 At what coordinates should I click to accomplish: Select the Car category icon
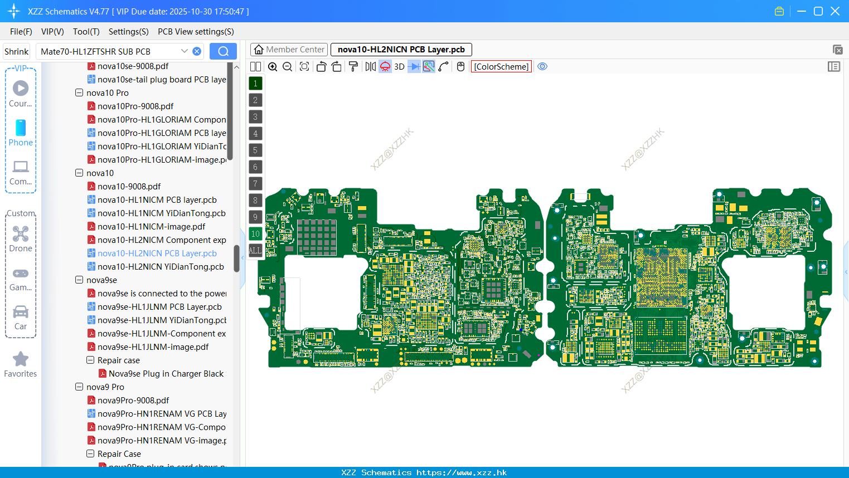21,318
